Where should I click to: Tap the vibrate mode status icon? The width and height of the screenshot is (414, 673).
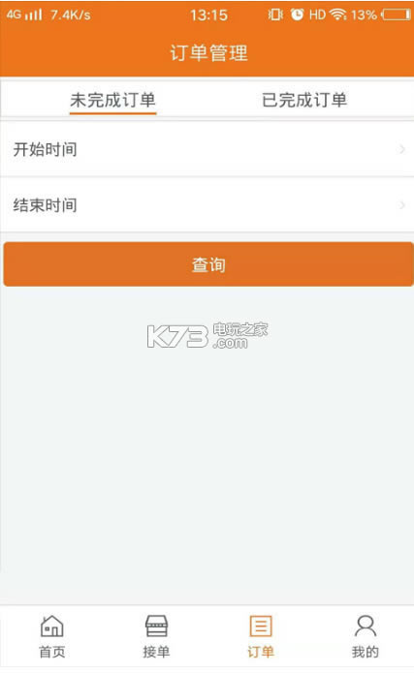(275, 15)
